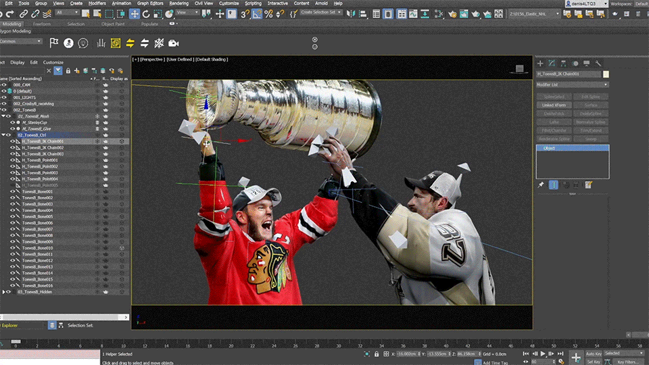Open Rendered Frame Window icon
Screen dimensions: 649x365
click(x=464, y=14)
